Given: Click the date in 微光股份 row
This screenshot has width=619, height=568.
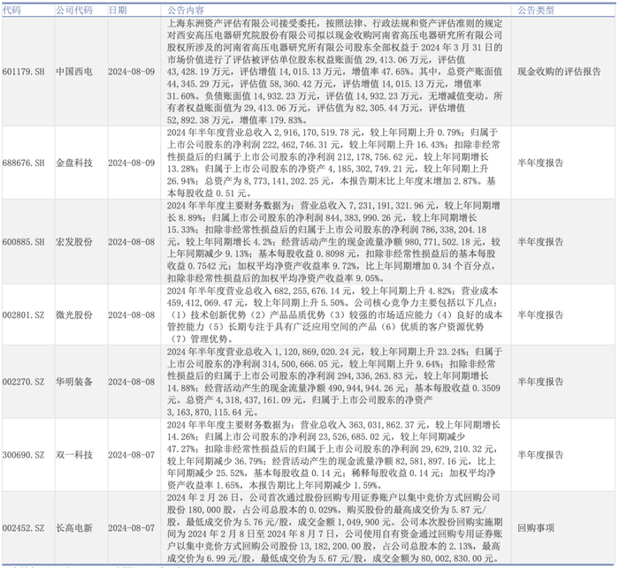Looking at the screenshot, I should tap(132, 314).
